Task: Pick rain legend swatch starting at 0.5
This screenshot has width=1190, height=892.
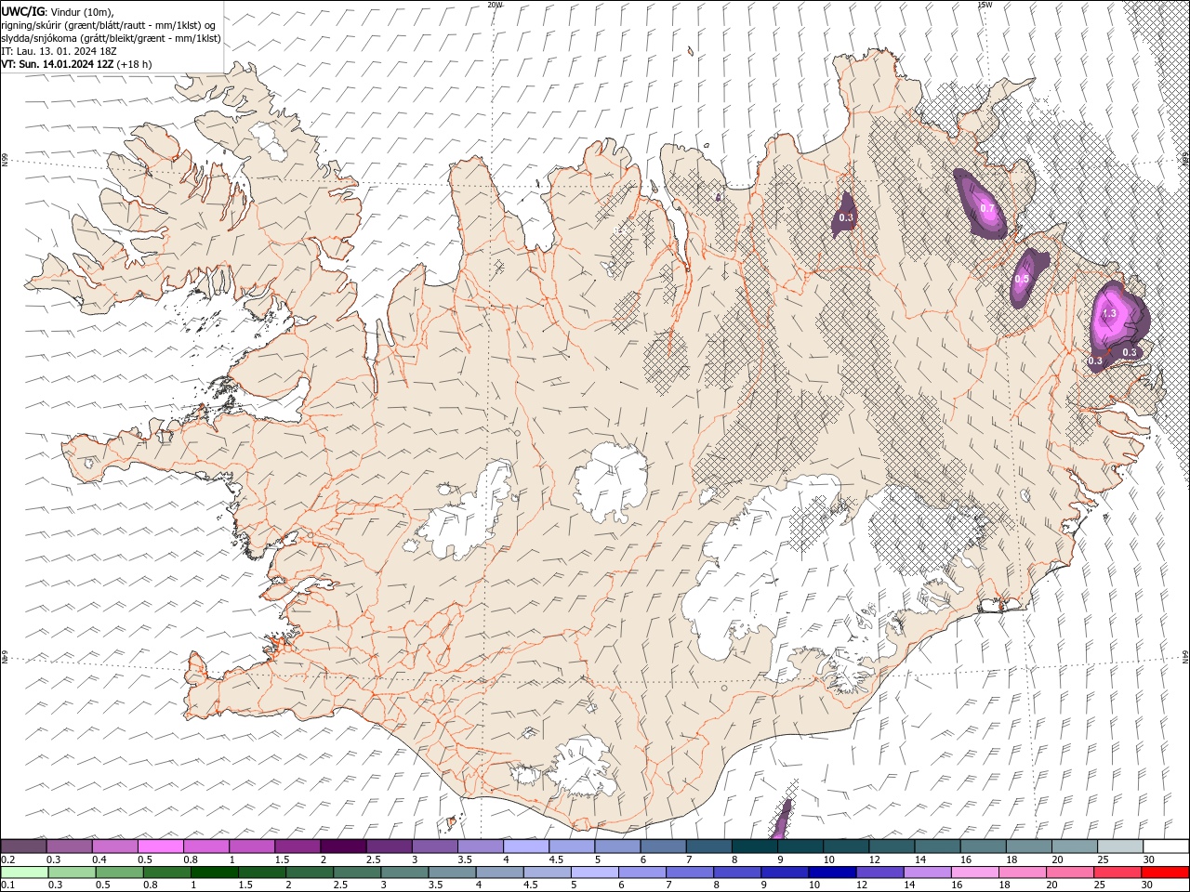Action: pyautogui.click(x=119, y=872)
